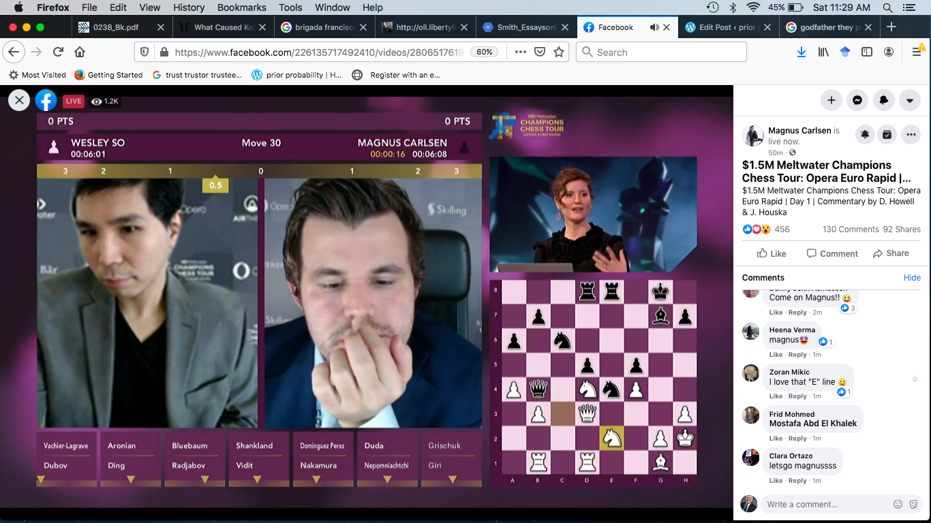Open Messenger from the top bar

pyautogui.click(x=857, y=100)
